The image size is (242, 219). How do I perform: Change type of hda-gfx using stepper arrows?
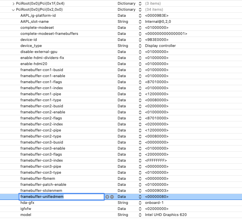point(140,203)
